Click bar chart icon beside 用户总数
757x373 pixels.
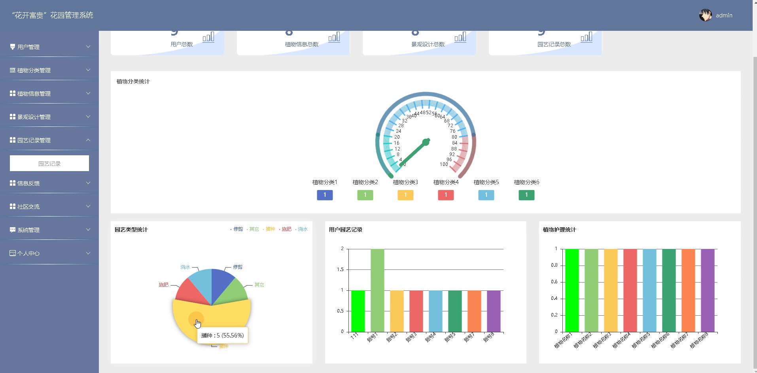tap(208, 37)
